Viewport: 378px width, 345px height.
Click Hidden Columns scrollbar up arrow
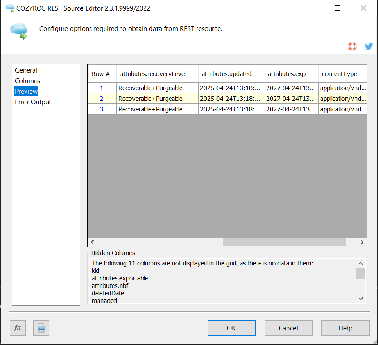click(x=361, y=264)
